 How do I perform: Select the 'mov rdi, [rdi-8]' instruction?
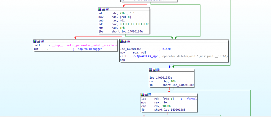click(115, 17)
